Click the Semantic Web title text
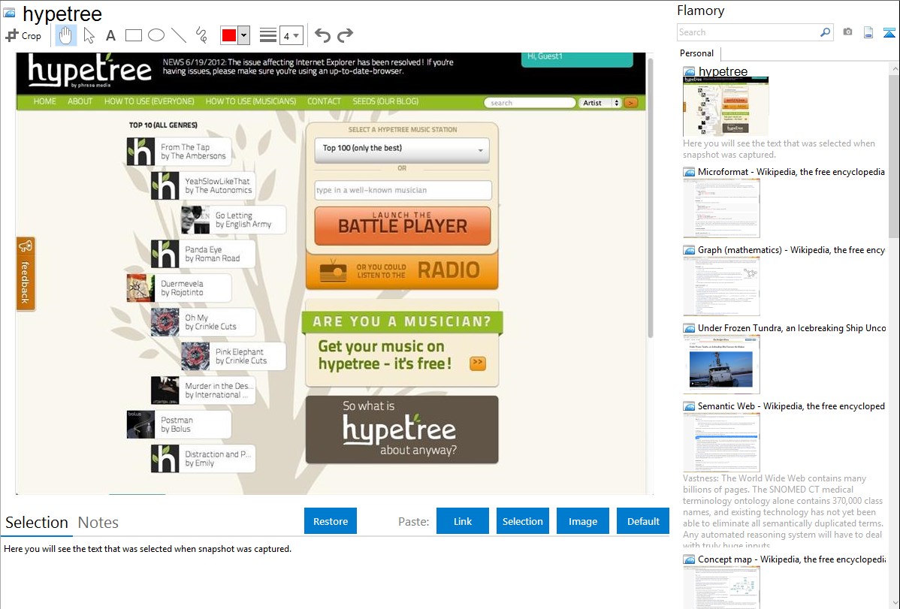Viewport: 900px width, 609px height. (791, 405)
